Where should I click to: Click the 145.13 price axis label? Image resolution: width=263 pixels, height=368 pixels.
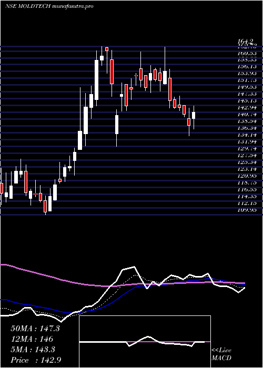[247, 101]
